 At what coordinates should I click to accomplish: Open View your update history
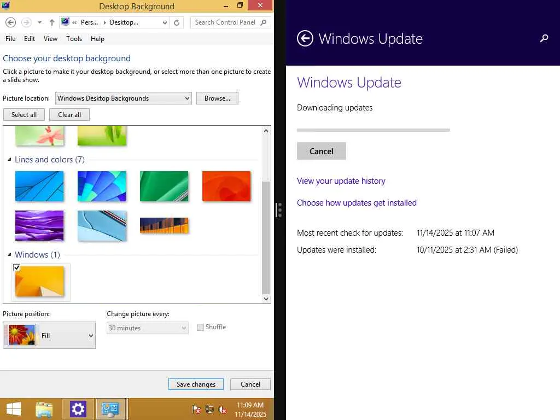pos(341,180)
